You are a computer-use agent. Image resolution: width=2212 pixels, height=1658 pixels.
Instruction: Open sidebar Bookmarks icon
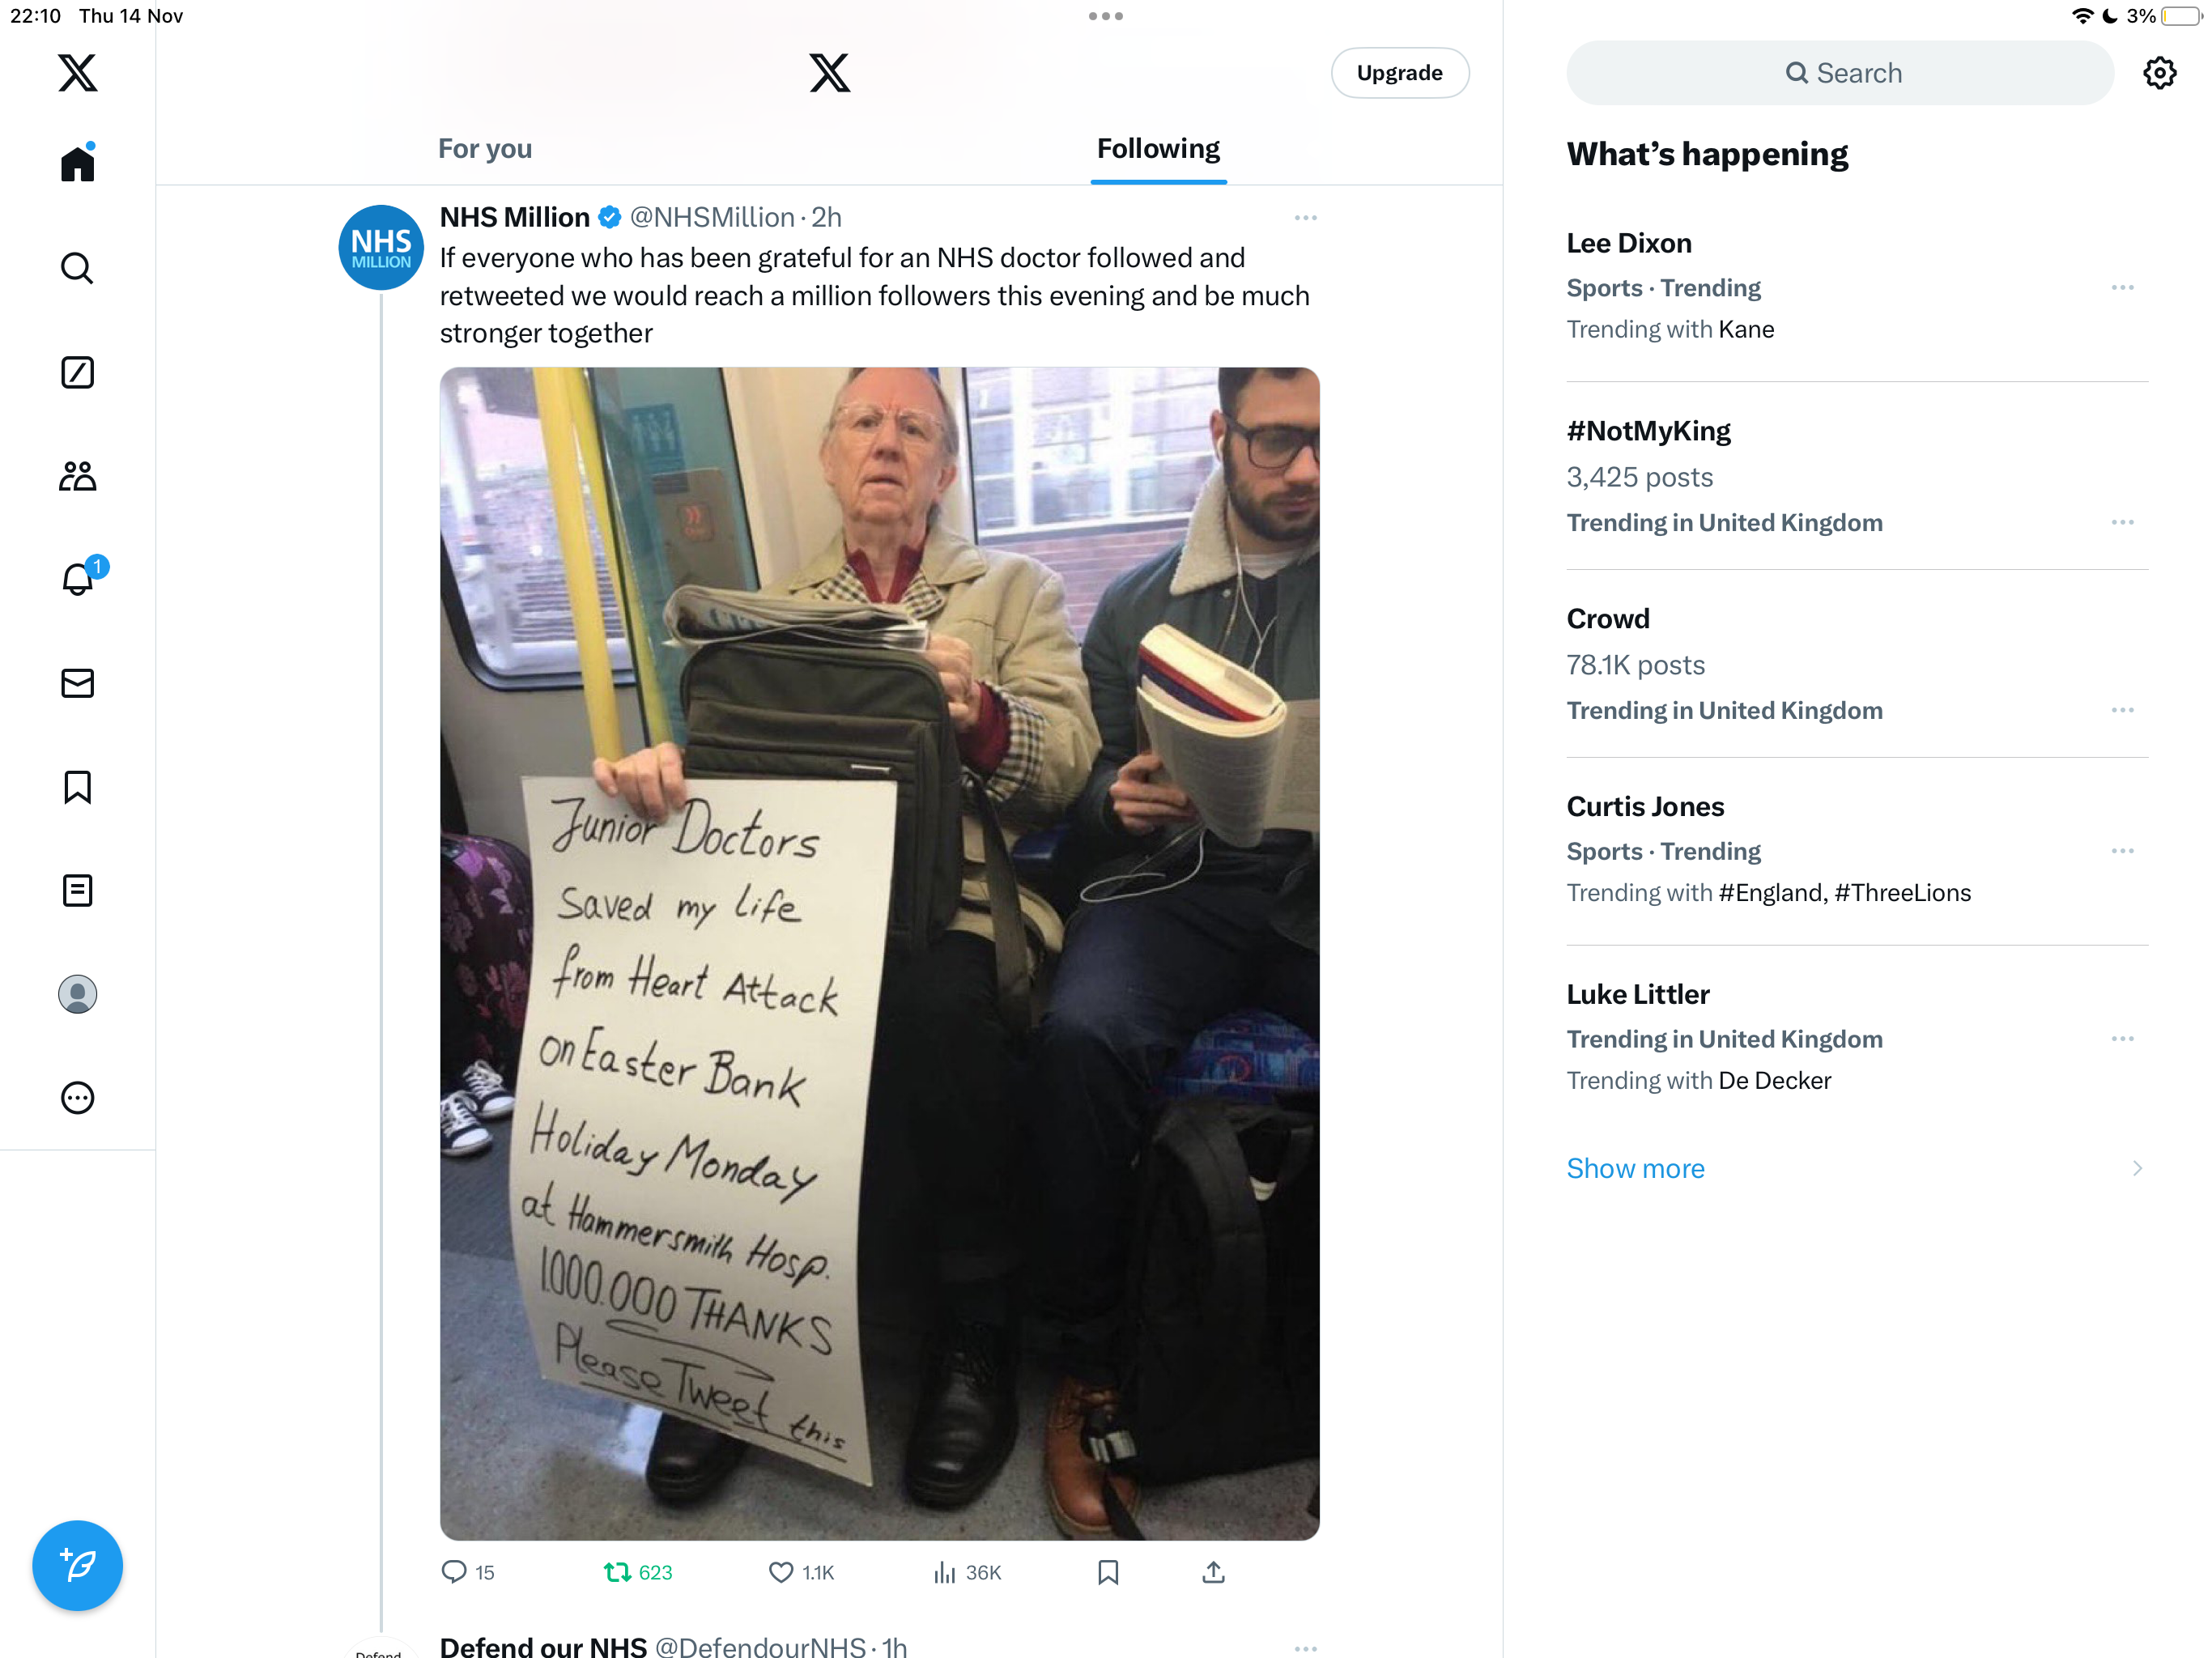(78, 787)
